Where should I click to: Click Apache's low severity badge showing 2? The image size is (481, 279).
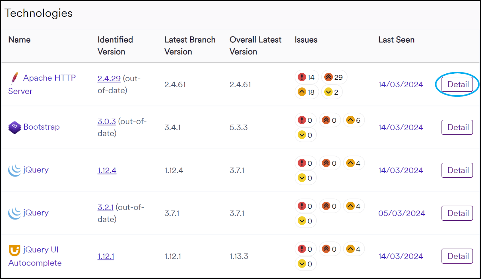click(x=332, y=92)
